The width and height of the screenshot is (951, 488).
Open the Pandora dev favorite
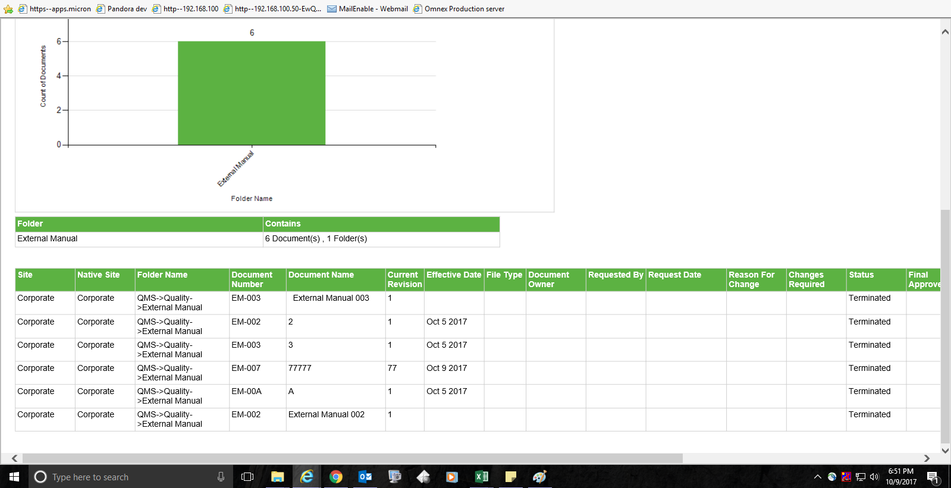[122, 9]
